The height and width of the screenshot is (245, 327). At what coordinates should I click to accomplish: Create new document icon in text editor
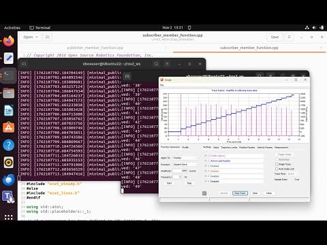48,37
